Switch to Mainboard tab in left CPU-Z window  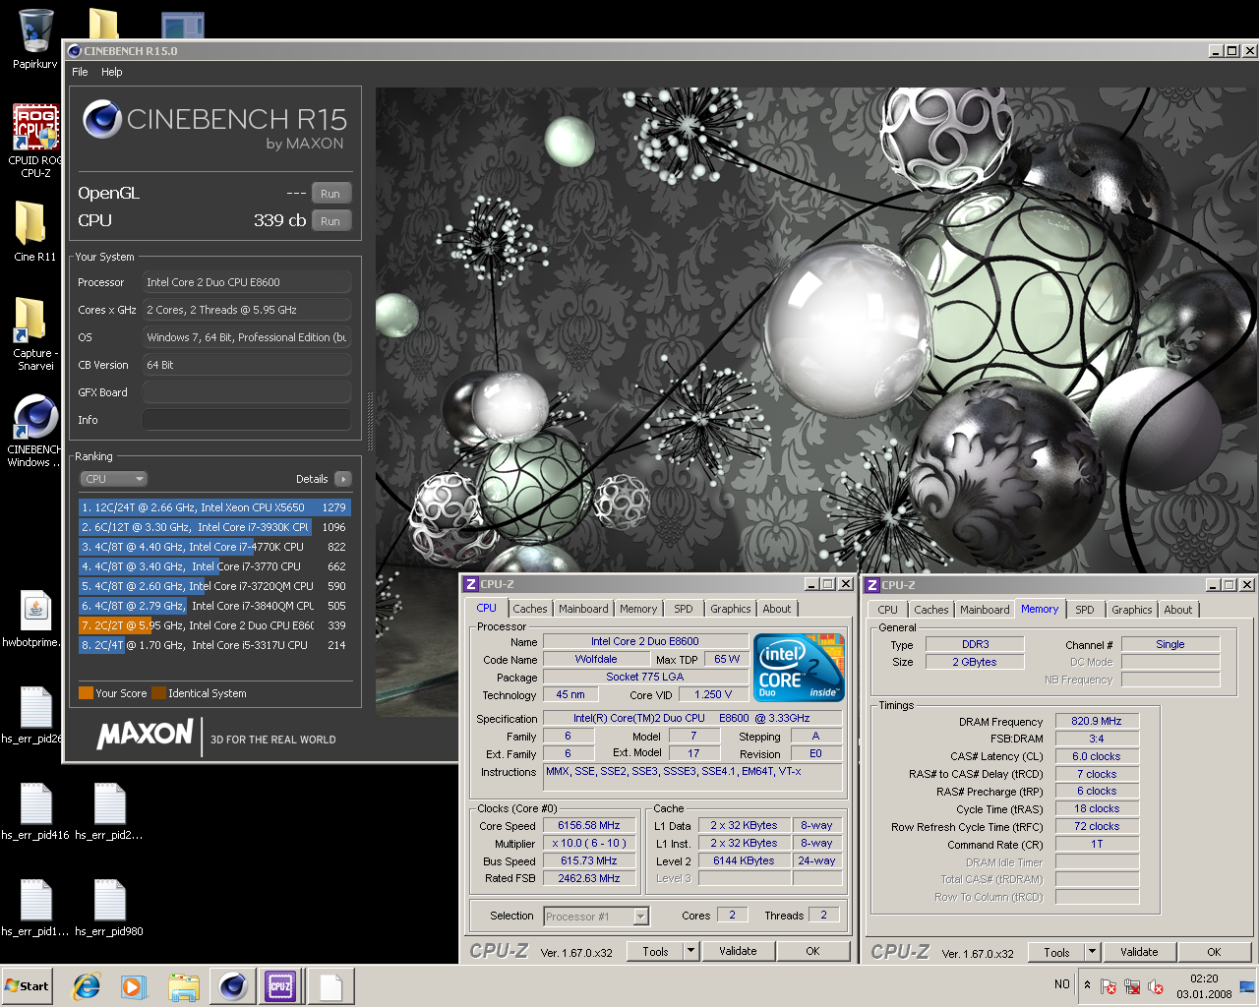click(583, 609)
